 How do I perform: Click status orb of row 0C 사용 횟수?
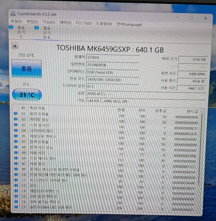coord(16,163)
